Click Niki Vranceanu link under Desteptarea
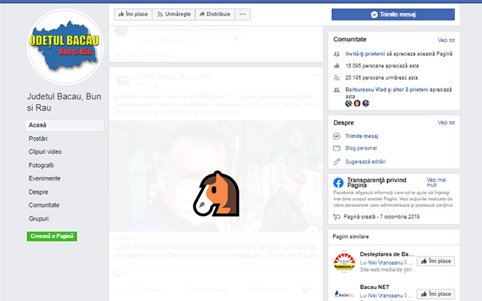Image resolution: width=482 pixels, height=301 pixels. (386, 263)
